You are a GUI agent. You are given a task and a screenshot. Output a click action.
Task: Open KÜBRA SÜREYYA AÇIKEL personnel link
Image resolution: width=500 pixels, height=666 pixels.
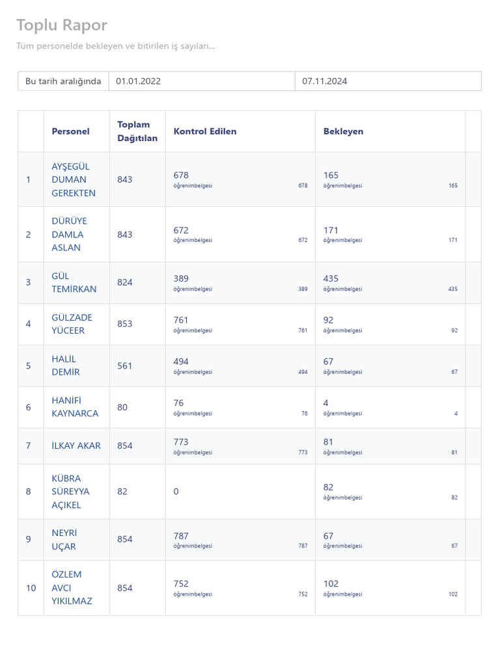pyautogui.click(x=70, y=492)
